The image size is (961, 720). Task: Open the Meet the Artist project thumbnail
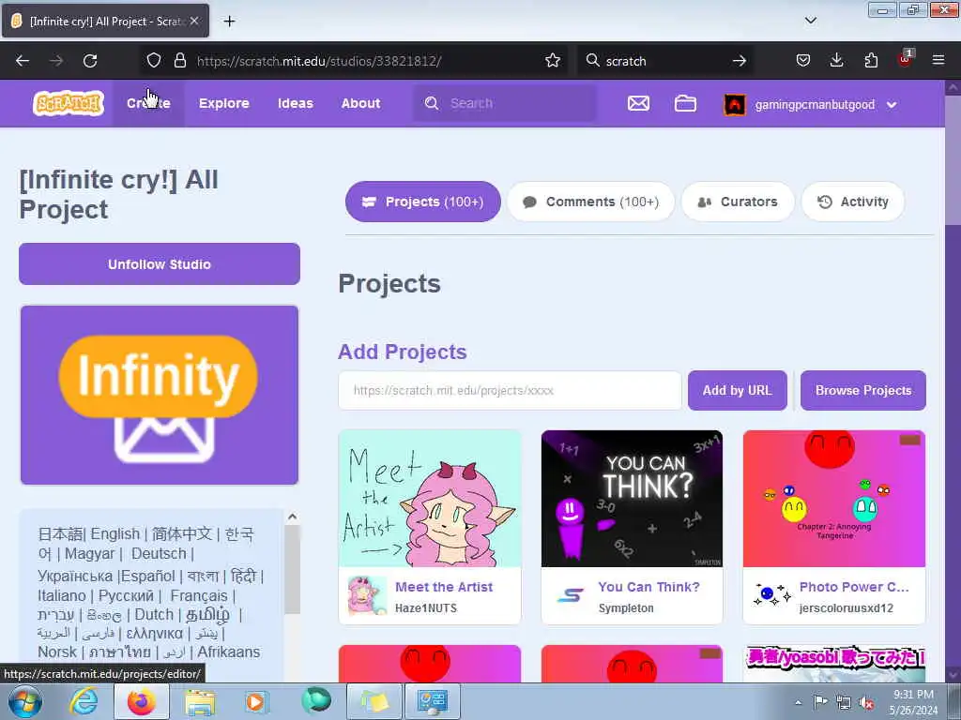(430, 499)
